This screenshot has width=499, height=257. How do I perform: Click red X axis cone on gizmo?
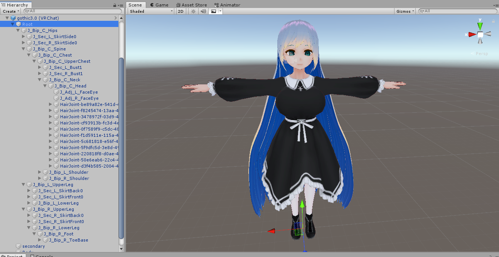pyautogui.click(x=472, y=34)
